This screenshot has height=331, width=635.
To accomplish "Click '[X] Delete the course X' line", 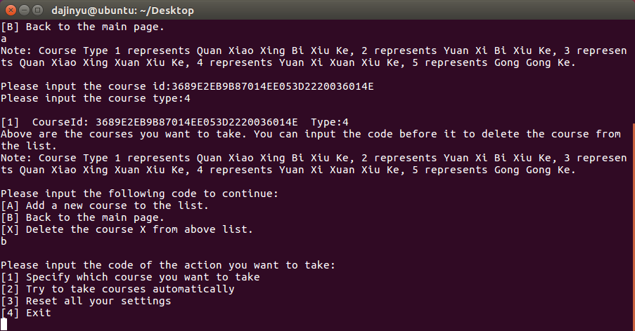I will click(127, 229).
